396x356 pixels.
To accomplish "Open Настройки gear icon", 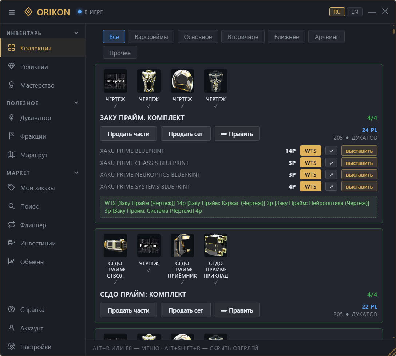I will pos(11,347).
